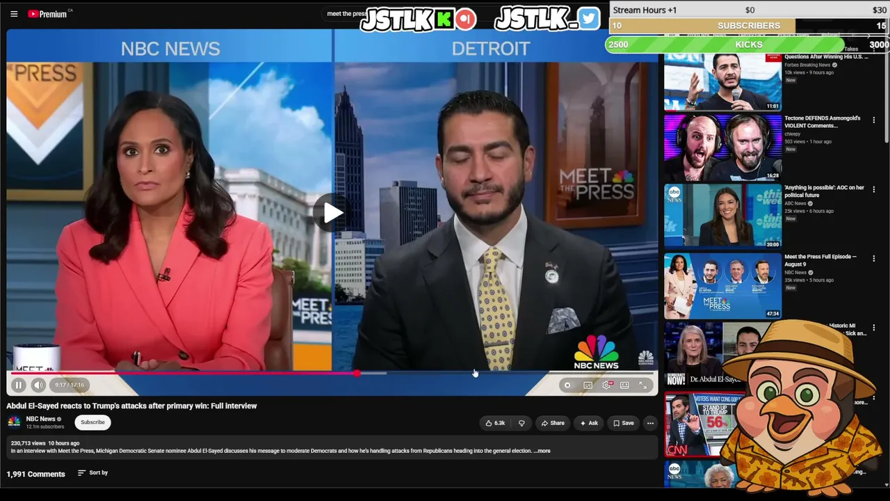The image size is (890, 501).
Task: Click the SUBSCRIBERS goal bar in stream overlay
Action: tap(749, 26)
